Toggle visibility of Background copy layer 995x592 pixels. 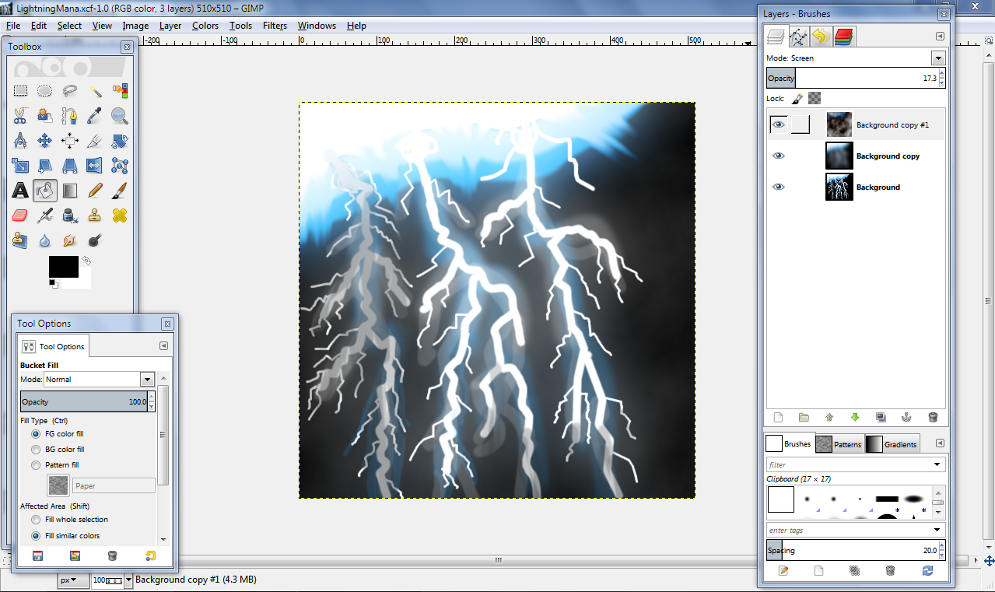[779, 156]
